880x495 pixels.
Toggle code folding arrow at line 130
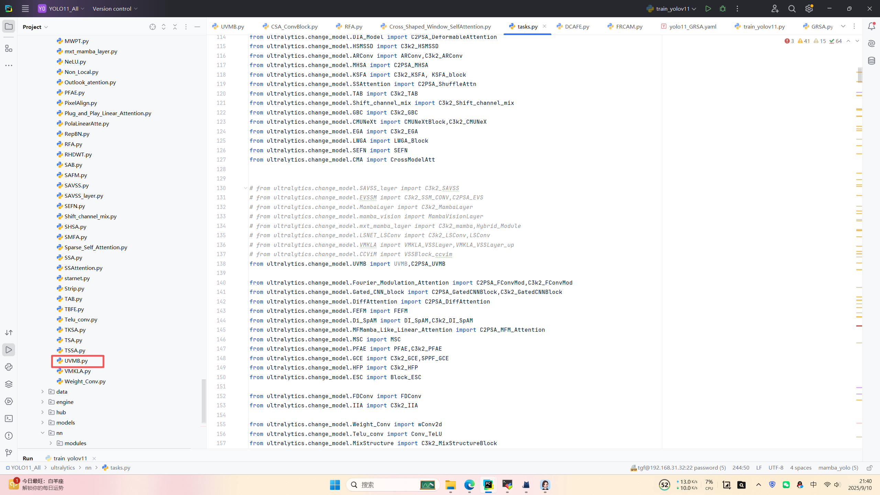pos(245,188)
